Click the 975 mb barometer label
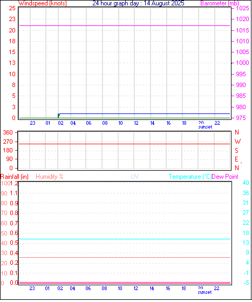The image size is (252, 302). click(x=241, y=118)
